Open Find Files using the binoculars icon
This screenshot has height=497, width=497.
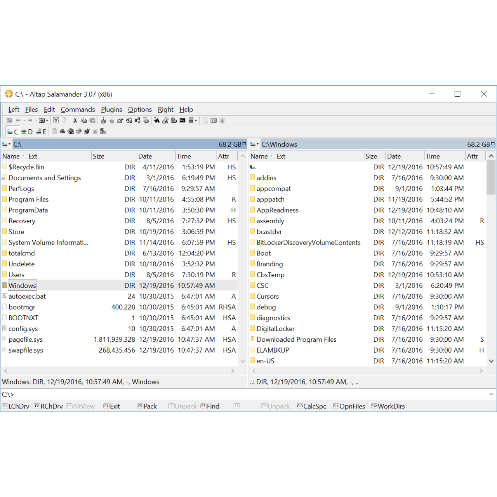tap(156, 120)
